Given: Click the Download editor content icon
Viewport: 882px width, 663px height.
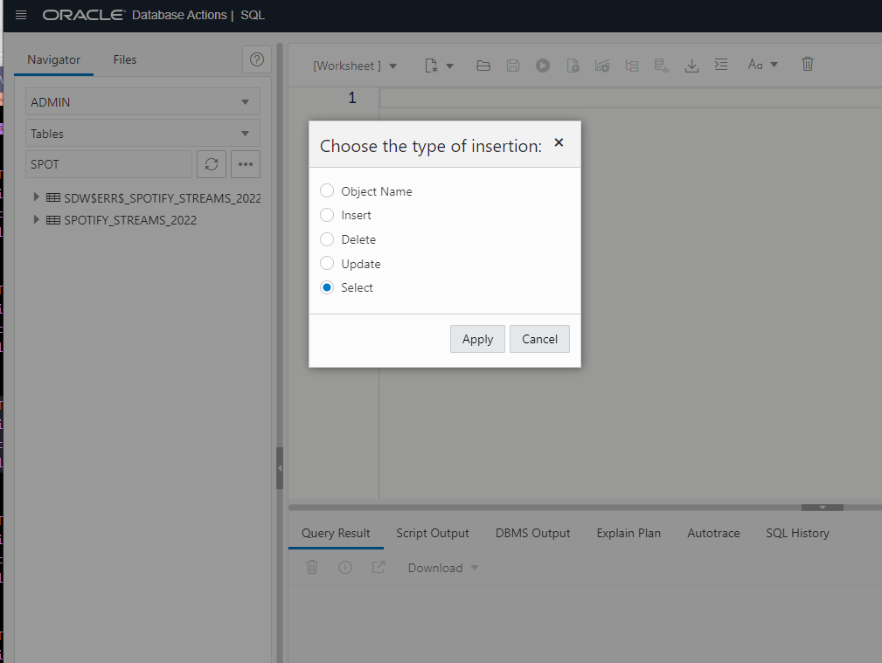Looking at the screenshot, I should (x=691, y=66).
